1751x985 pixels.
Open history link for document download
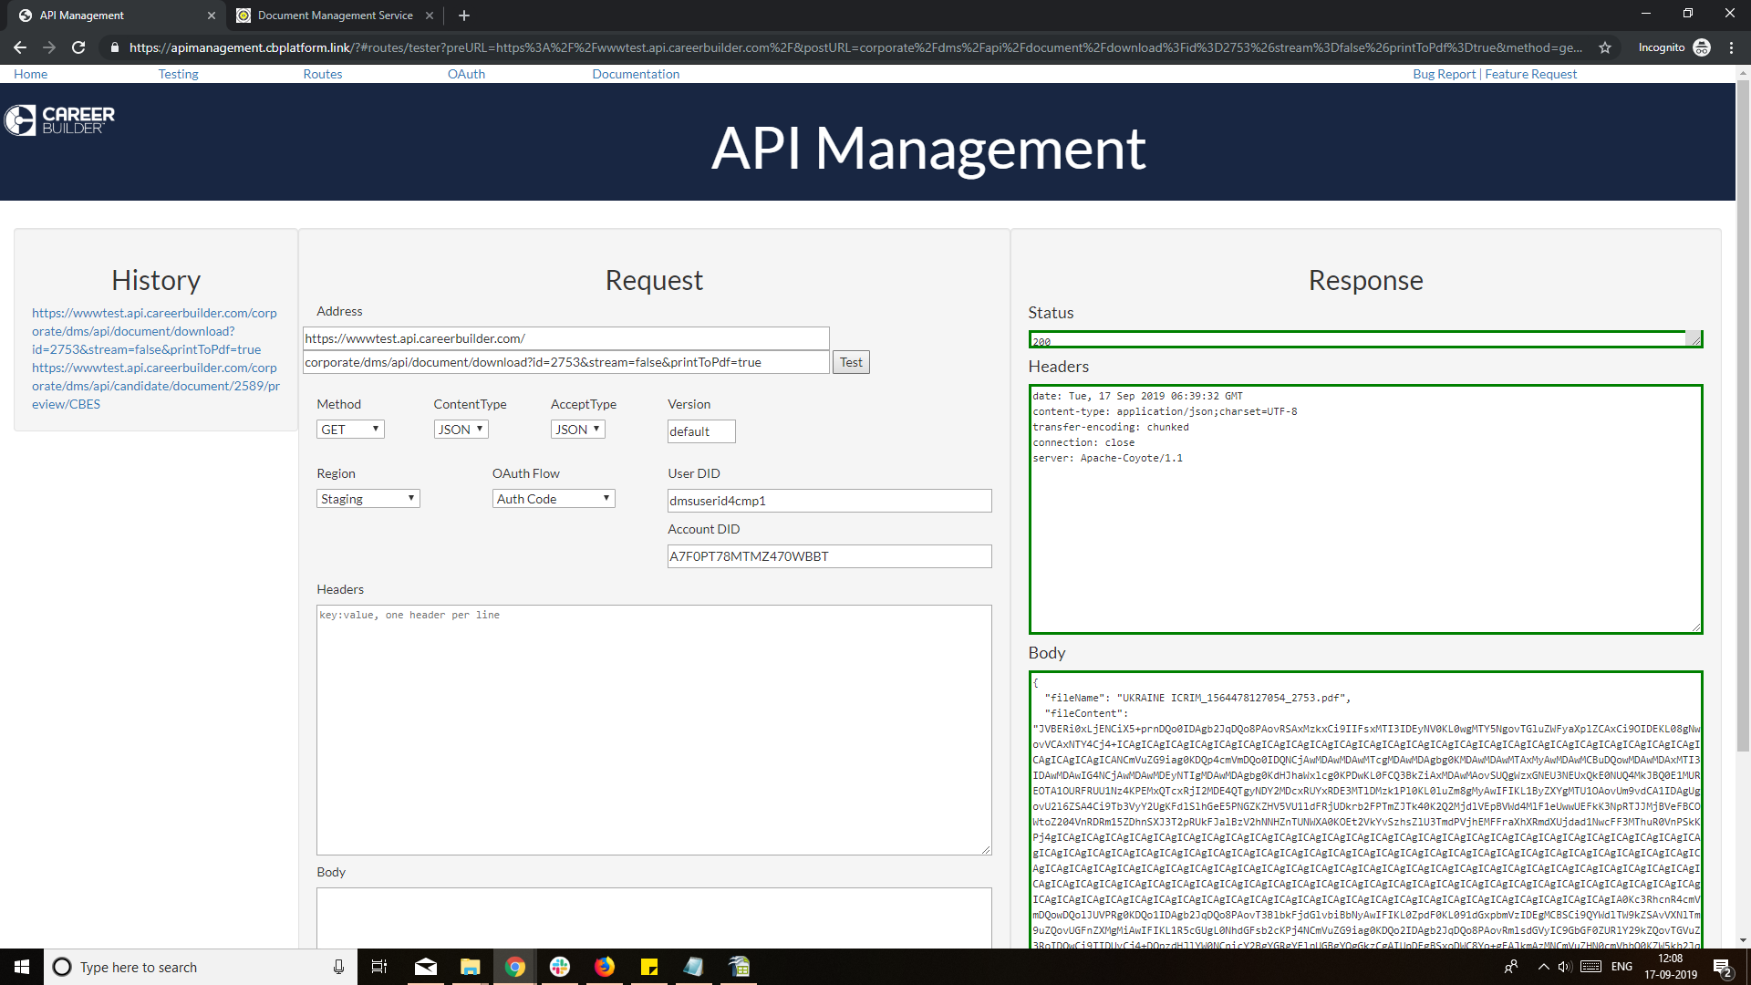(154, 331)
